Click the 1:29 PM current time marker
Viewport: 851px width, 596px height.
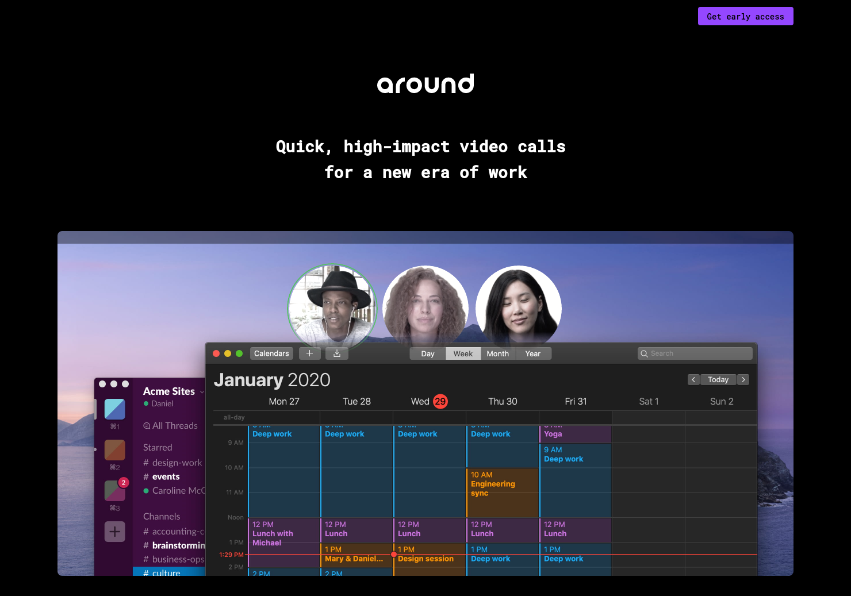coord(231,555)
